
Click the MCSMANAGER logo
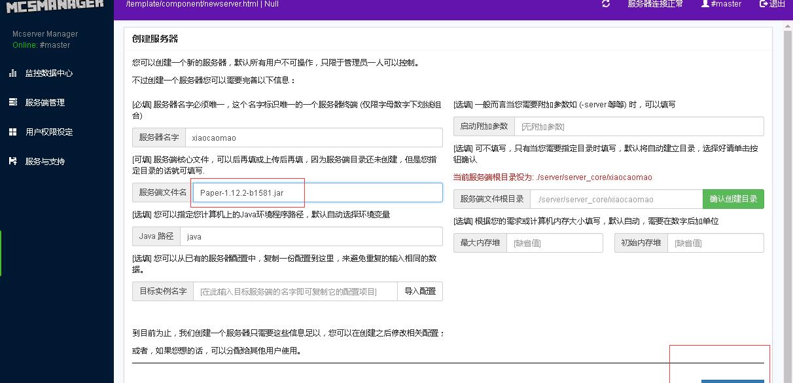coord(55,5)
